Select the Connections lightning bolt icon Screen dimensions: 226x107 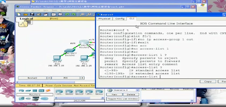pyautogui.click(x=48, y=90)
